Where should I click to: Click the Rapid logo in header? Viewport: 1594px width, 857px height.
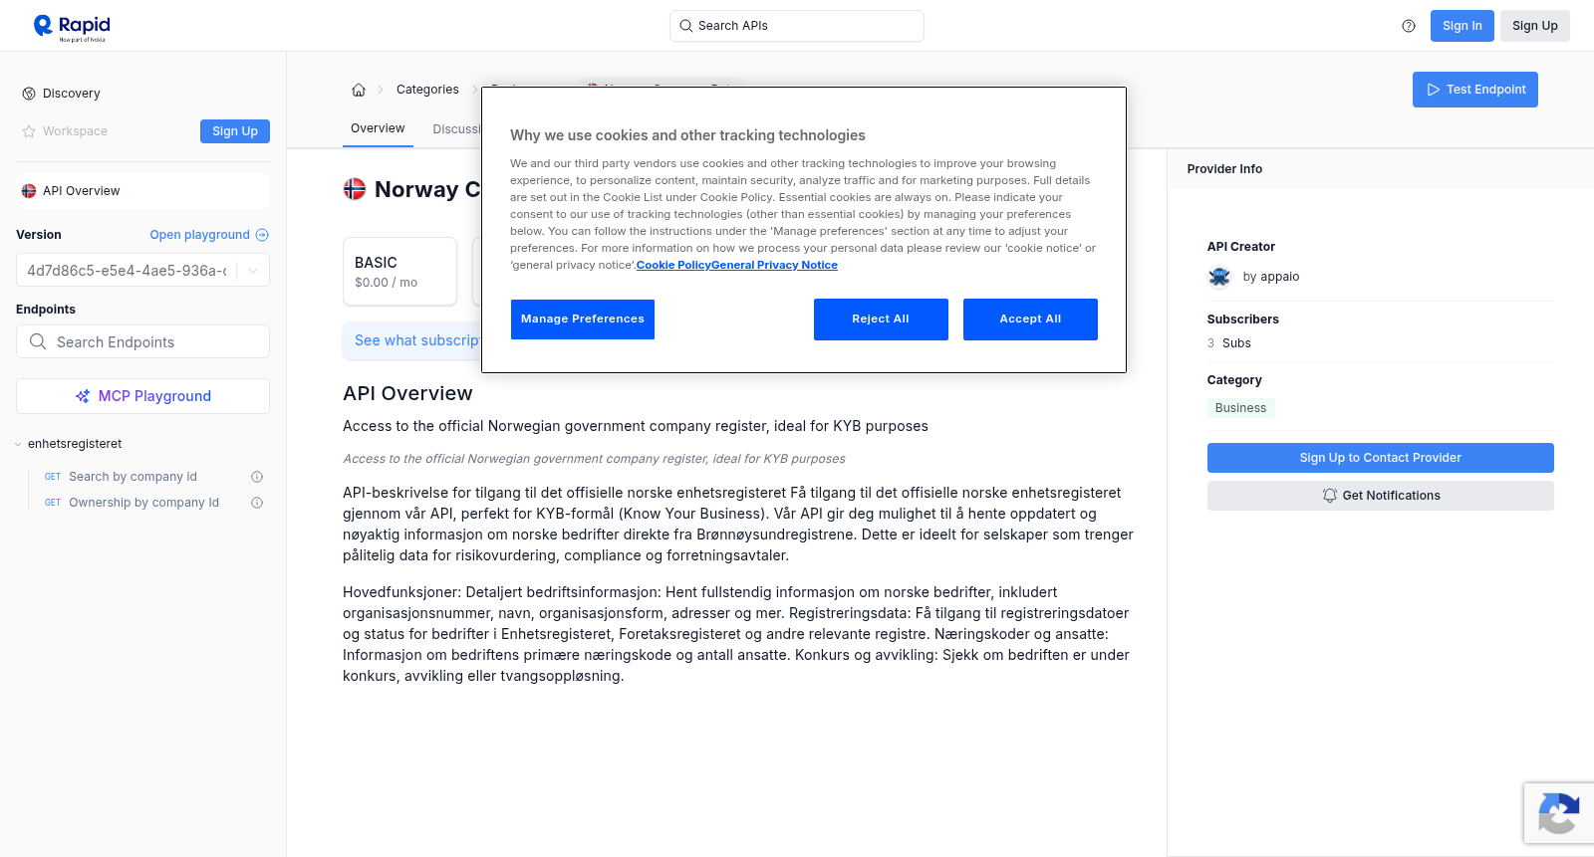tap(72, 27)
